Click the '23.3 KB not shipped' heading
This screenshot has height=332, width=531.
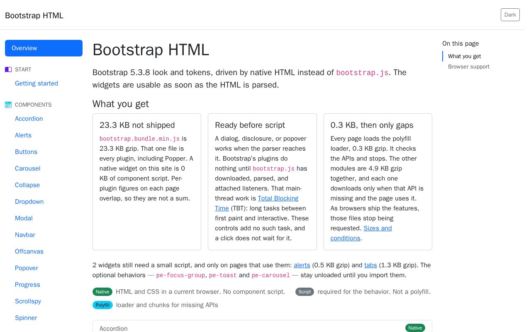click(137, 125)
